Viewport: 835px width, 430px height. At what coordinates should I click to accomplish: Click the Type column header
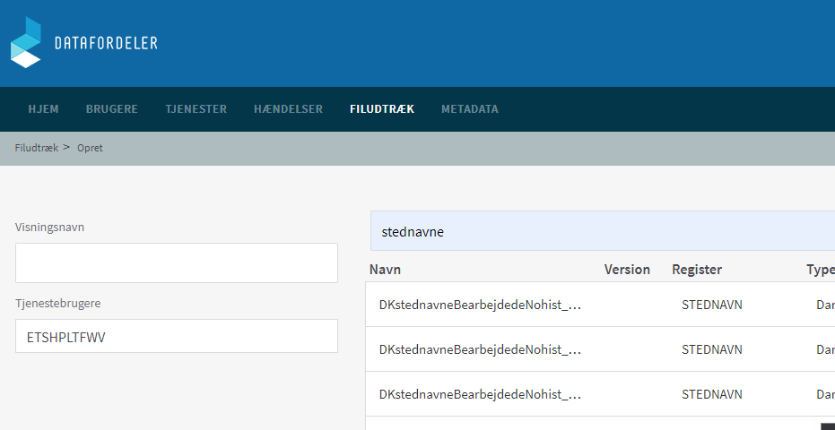click(x=820, y=270)
